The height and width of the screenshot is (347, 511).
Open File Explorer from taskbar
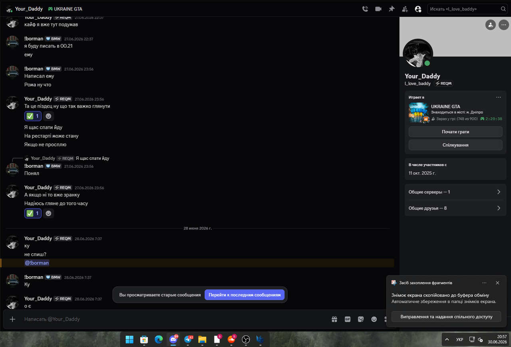(x=202, y=339)
